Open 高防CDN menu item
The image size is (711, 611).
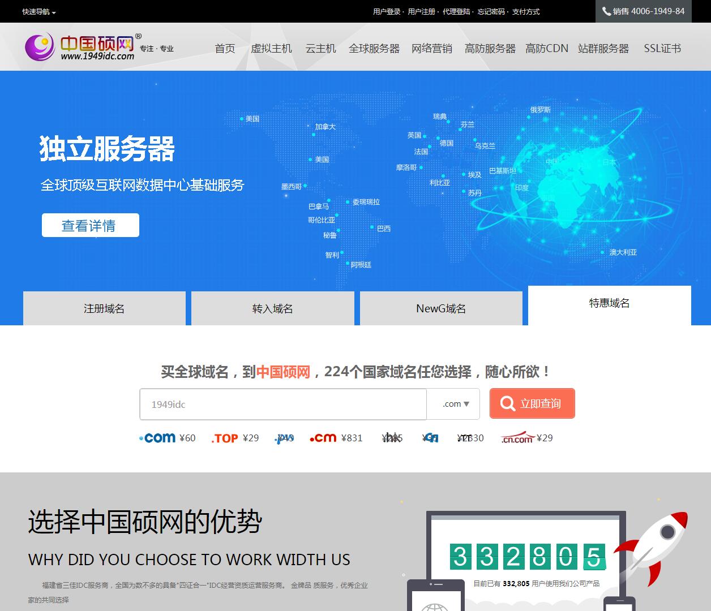click(547, 49)
